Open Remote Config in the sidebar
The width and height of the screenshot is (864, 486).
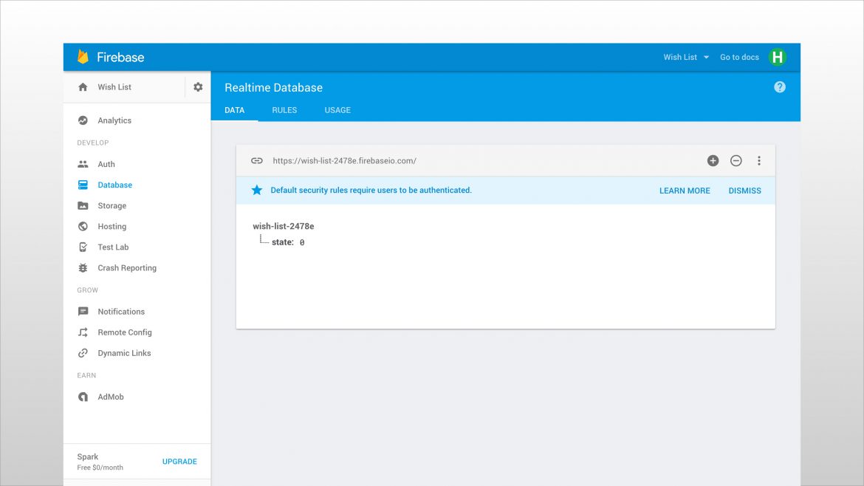pos(125,332)
